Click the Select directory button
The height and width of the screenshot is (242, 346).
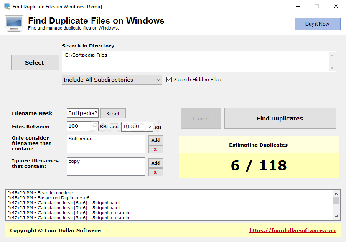(35, 62)
